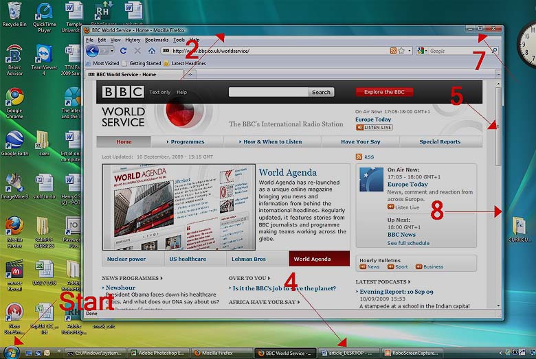Click the orange RSS icon on the page
Screen dimensions: 536x359
point(359,157)
